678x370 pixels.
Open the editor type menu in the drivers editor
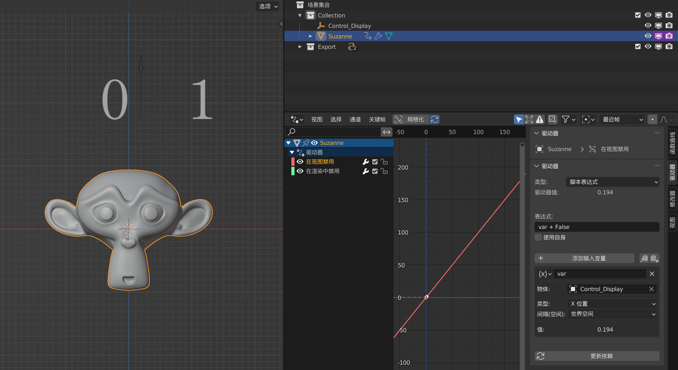point(297,119)
